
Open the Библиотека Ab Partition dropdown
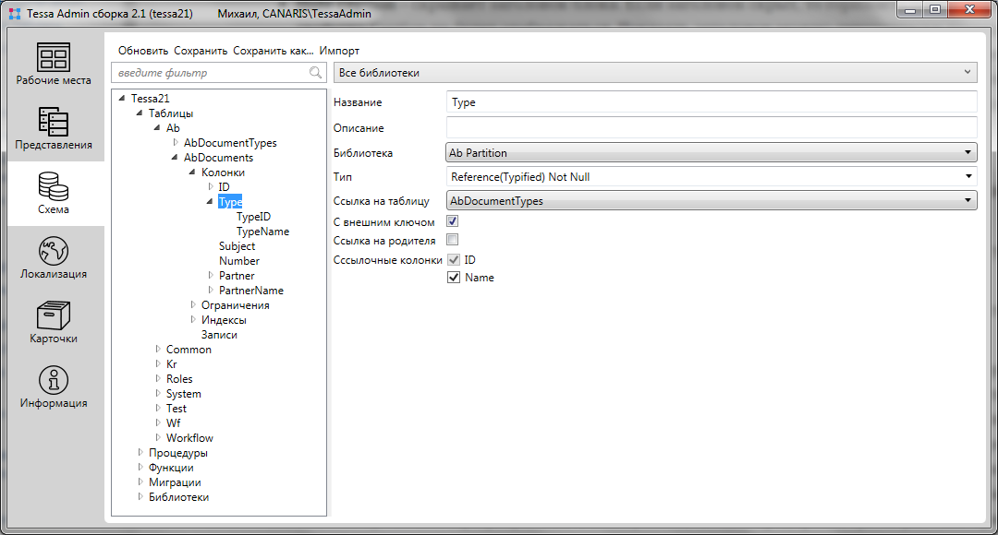click(711, 152)
